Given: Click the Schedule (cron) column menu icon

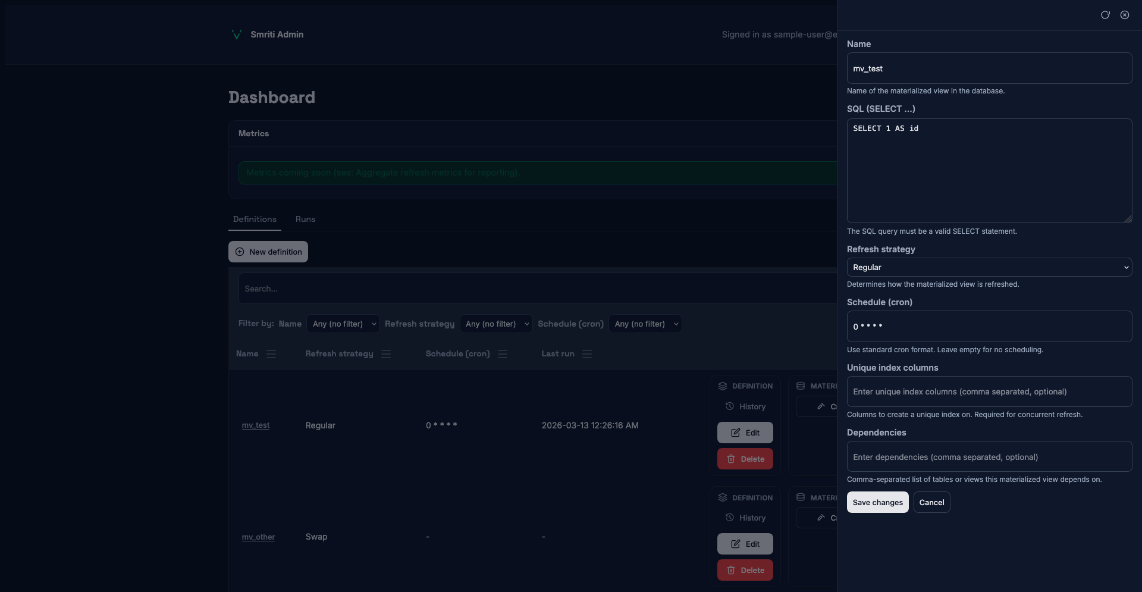Looking at the screenshot, I should (x=503, y=354).
